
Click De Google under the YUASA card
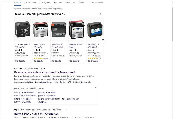click(x=20, y=61)
